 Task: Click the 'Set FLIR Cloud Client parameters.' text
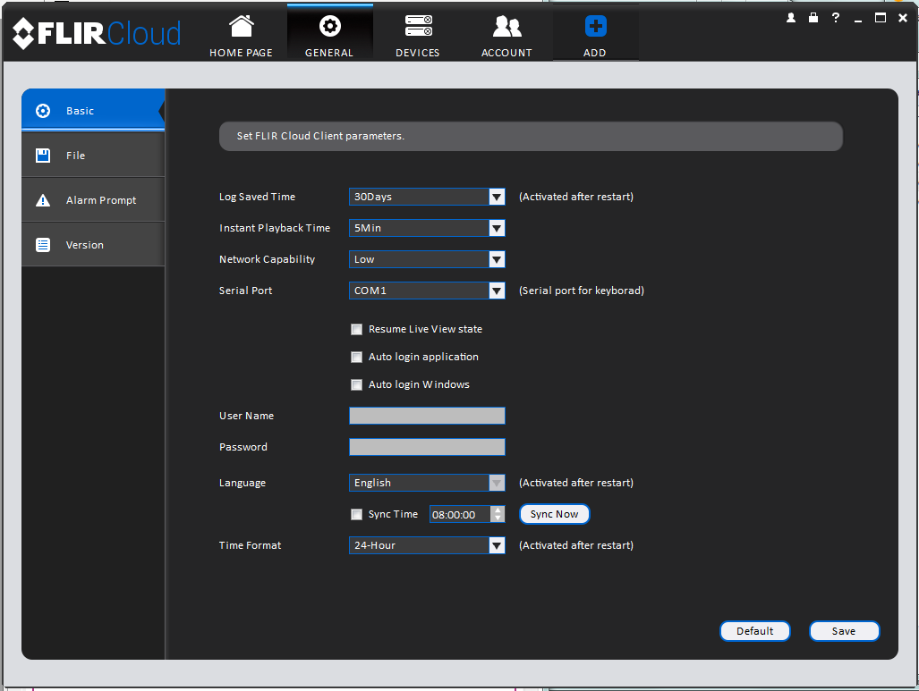320,136
